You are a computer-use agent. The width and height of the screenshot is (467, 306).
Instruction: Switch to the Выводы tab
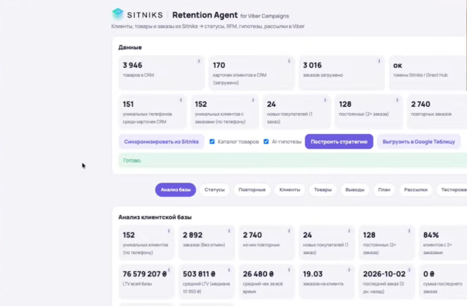[355, 190]
